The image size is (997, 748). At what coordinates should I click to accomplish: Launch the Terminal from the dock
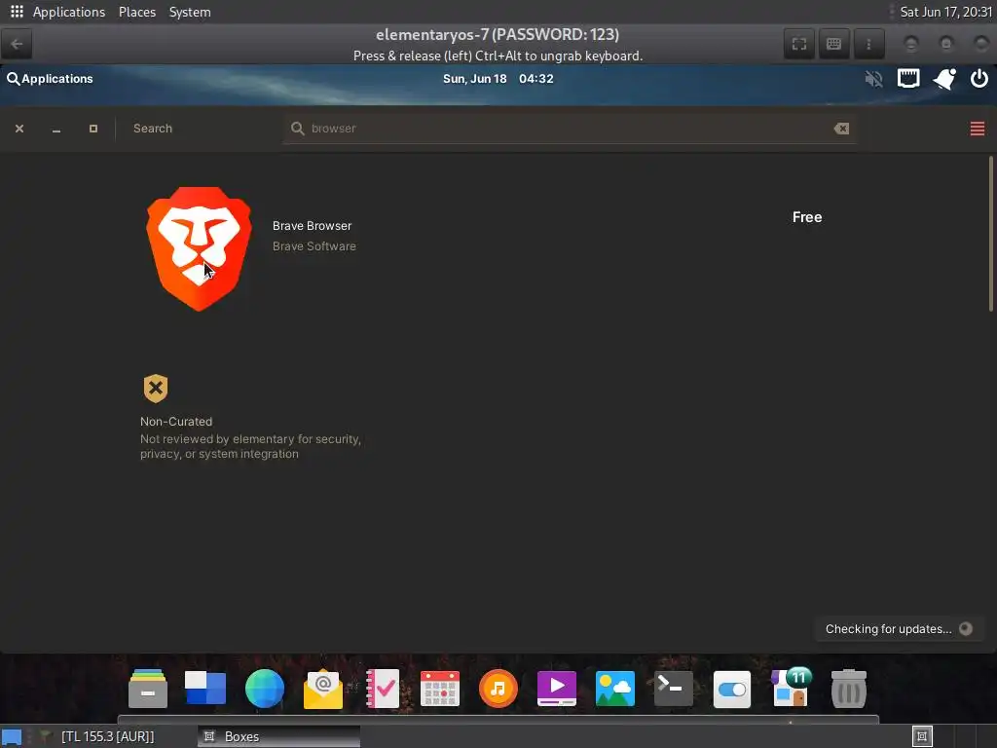click(x=674, y=689)
